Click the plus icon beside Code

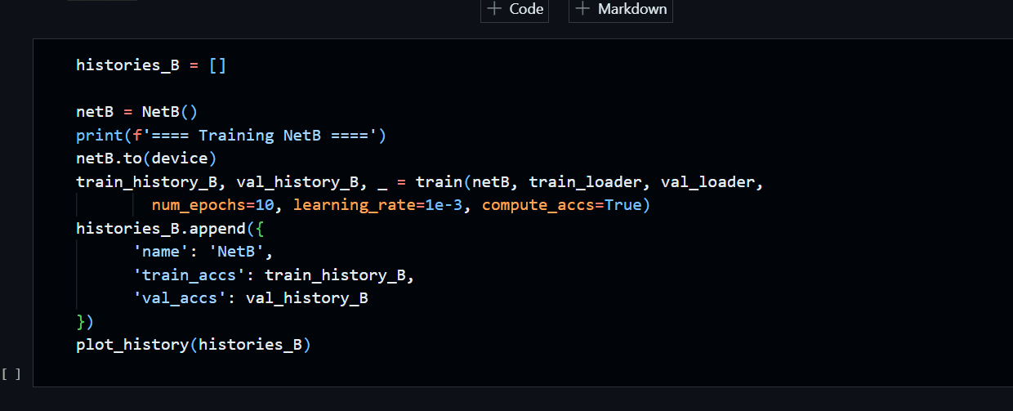pyautogui.click(x=493, y=9)
